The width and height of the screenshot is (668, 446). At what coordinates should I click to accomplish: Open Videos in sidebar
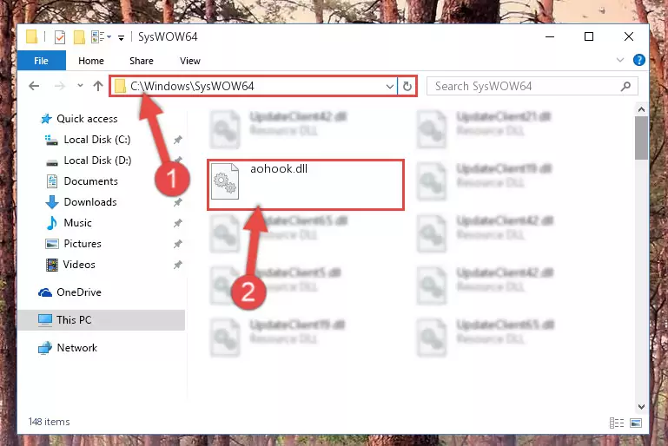point(79,265)
